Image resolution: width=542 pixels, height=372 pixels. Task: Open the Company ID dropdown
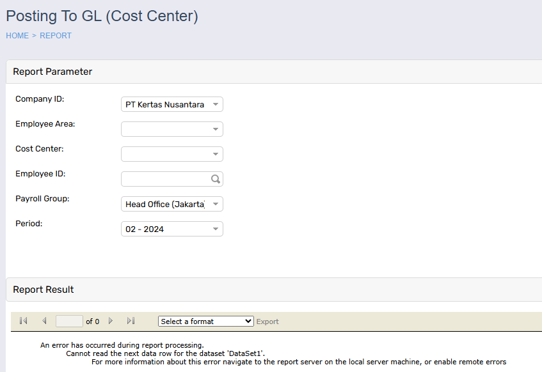[x=171, y=104]
